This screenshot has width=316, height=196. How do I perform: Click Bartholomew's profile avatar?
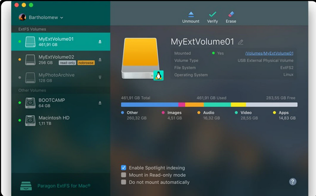[x=22, y=17]
